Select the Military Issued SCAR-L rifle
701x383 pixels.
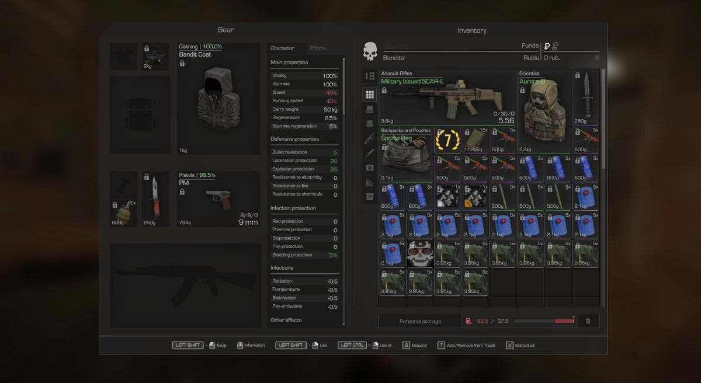point(447,98)
